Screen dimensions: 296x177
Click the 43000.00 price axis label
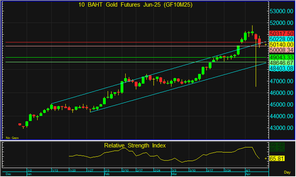(282, 128)
